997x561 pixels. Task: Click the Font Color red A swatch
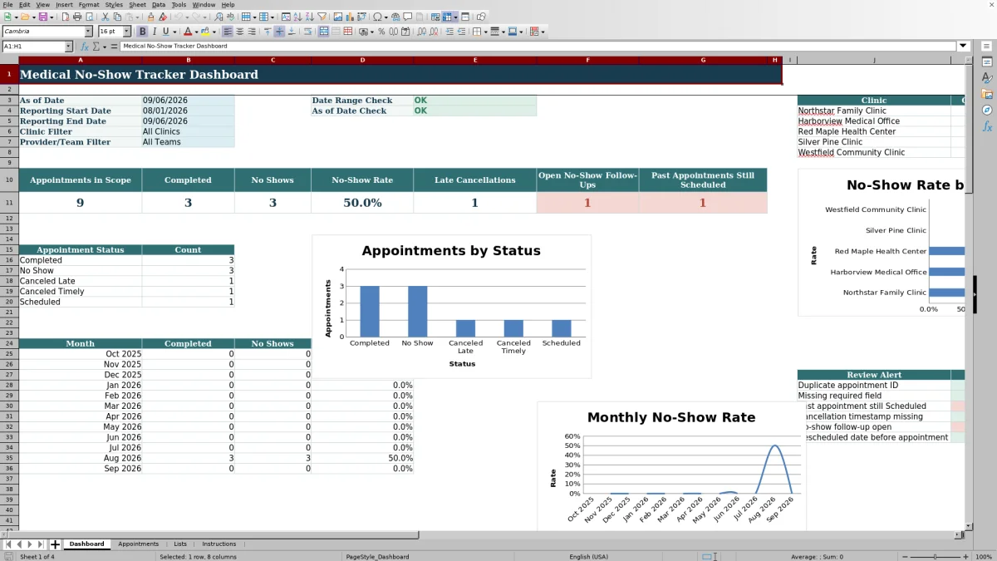[188, 32]
